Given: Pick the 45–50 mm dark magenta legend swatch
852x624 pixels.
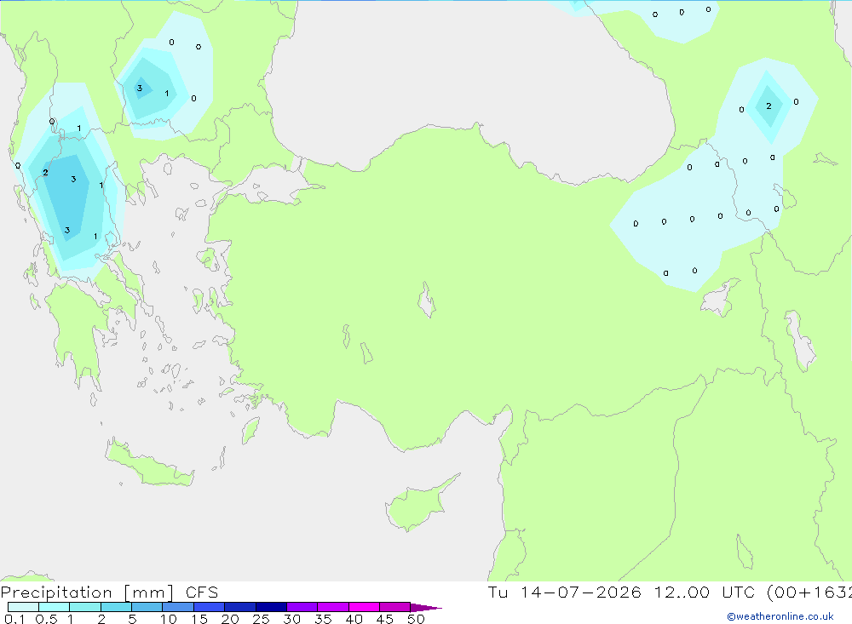Looking at the screenshot, I should pyautogui.click(x=395, y=607).
